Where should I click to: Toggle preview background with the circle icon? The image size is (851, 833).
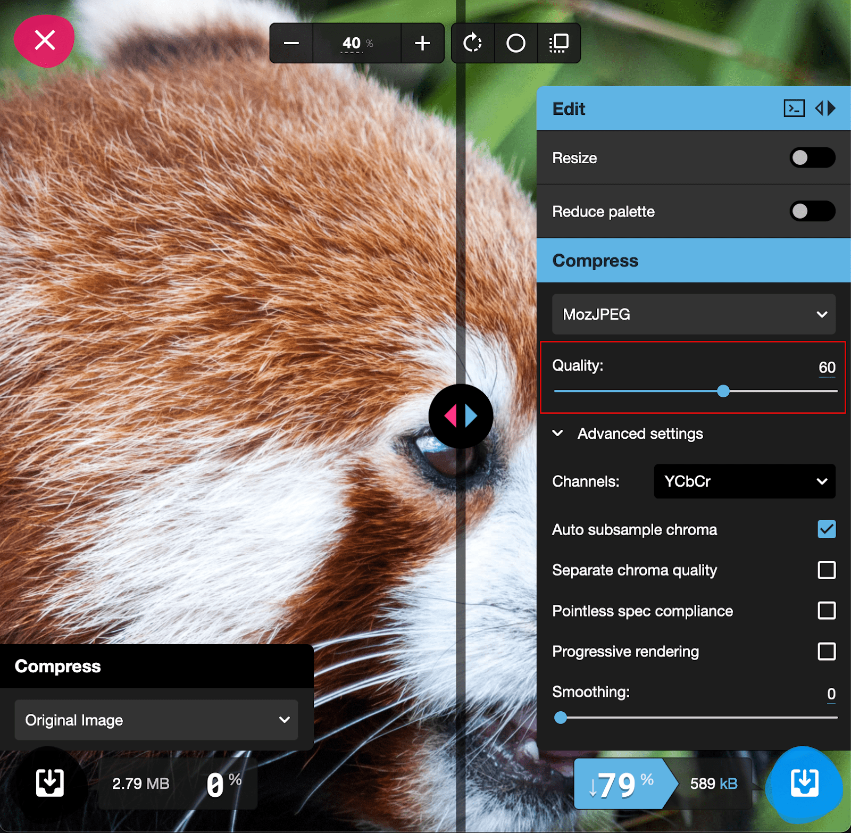click(515, 43)
